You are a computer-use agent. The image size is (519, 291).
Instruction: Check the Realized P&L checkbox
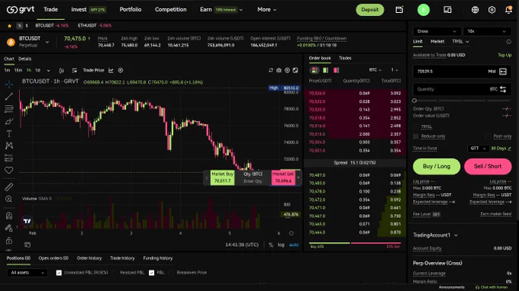(114, 273)
